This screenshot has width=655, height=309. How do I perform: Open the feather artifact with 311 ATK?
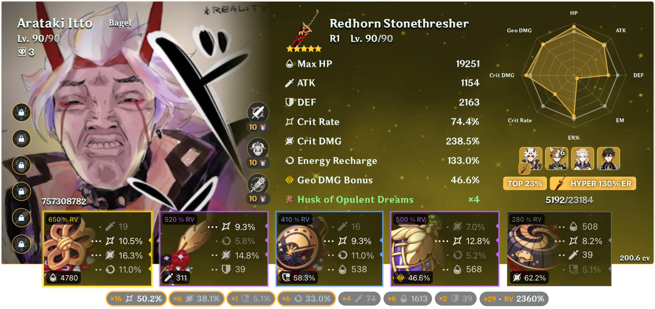(x=214, y=249)
